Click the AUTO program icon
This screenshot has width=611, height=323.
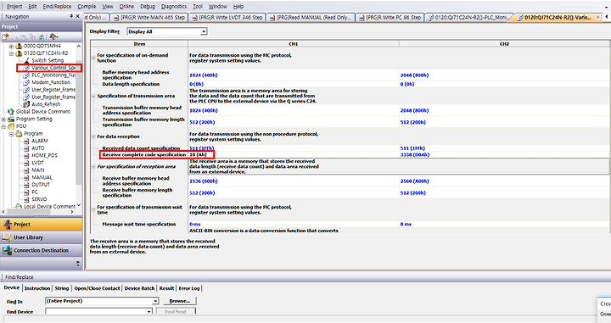point(26,148)
